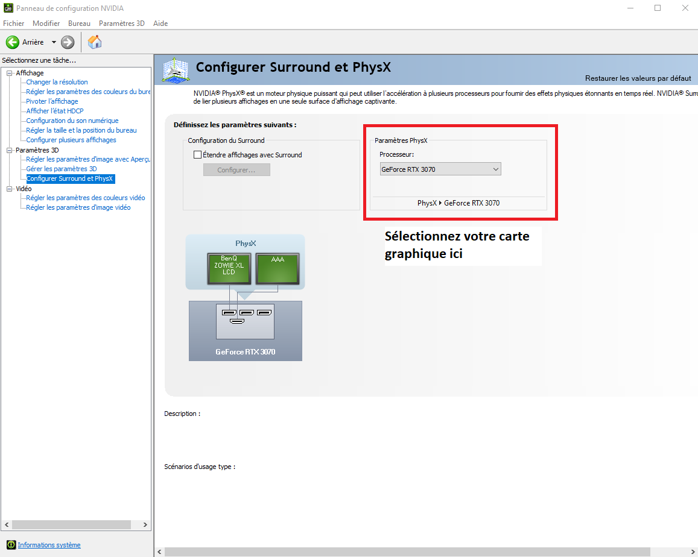Click the Informations système icon
Screen dimensions: 698x557
click(11, 545)
